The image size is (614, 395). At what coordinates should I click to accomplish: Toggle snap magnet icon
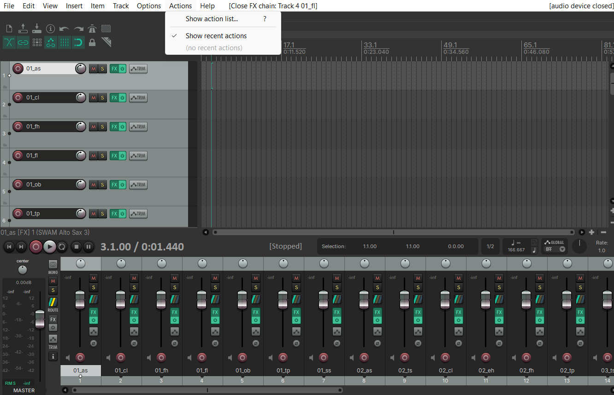tap(78, 42)
